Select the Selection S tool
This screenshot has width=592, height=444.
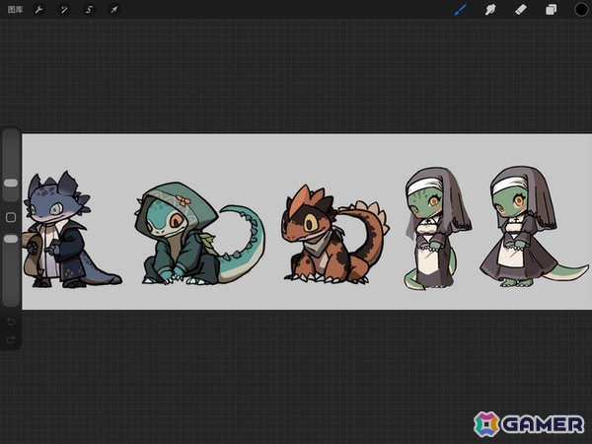89,10
